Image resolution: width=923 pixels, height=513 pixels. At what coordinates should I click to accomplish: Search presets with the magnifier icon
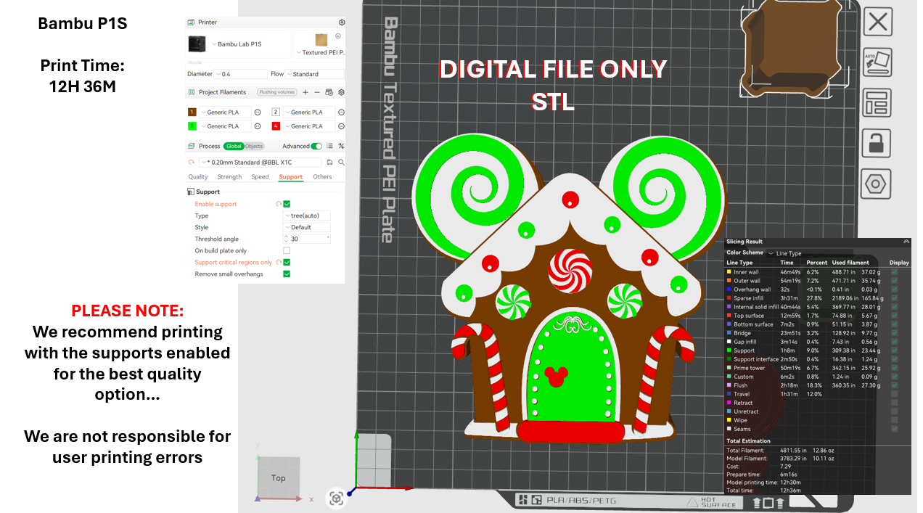click(341, 161)
